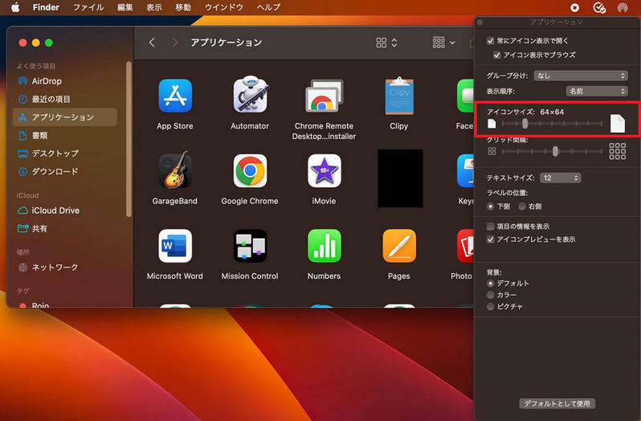Close the view options panel
This screenshot has width=641, height=421.
pos(480,22)
